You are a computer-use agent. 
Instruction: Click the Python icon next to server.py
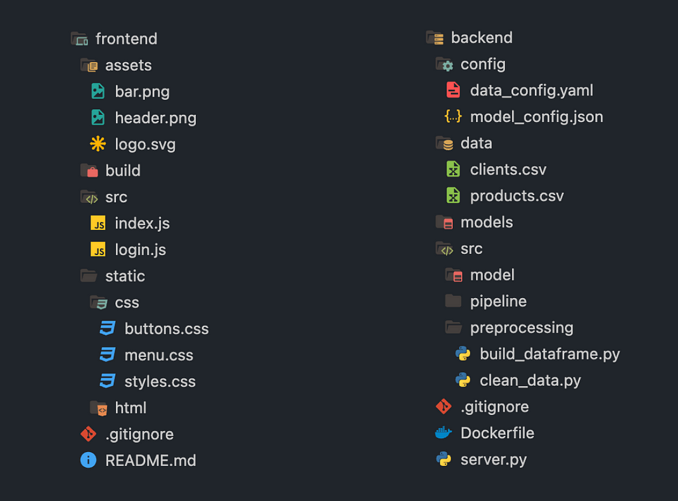[x=444, y=459]
